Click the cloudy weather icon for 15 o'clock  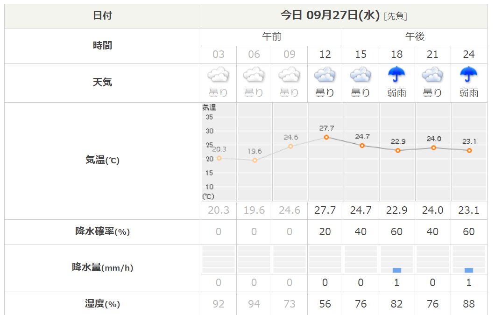361,75
